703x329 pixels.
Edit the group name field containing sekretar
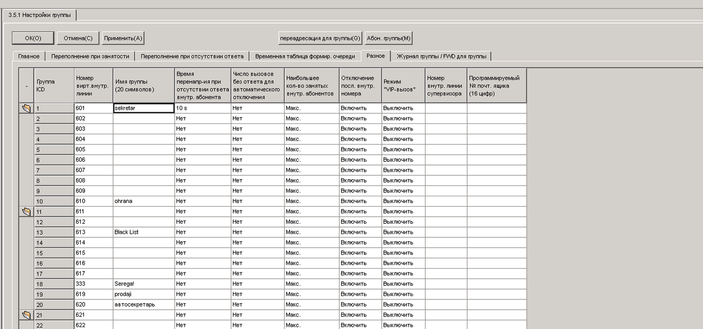pyautogui.click(x=144, y=108)
